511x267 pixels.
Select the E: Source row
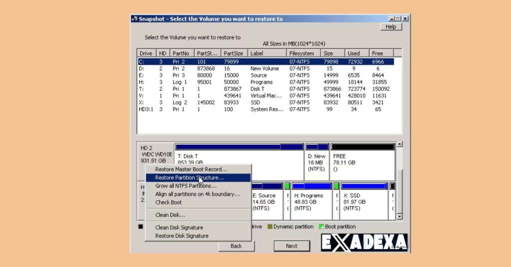click(x=265, y=75)
